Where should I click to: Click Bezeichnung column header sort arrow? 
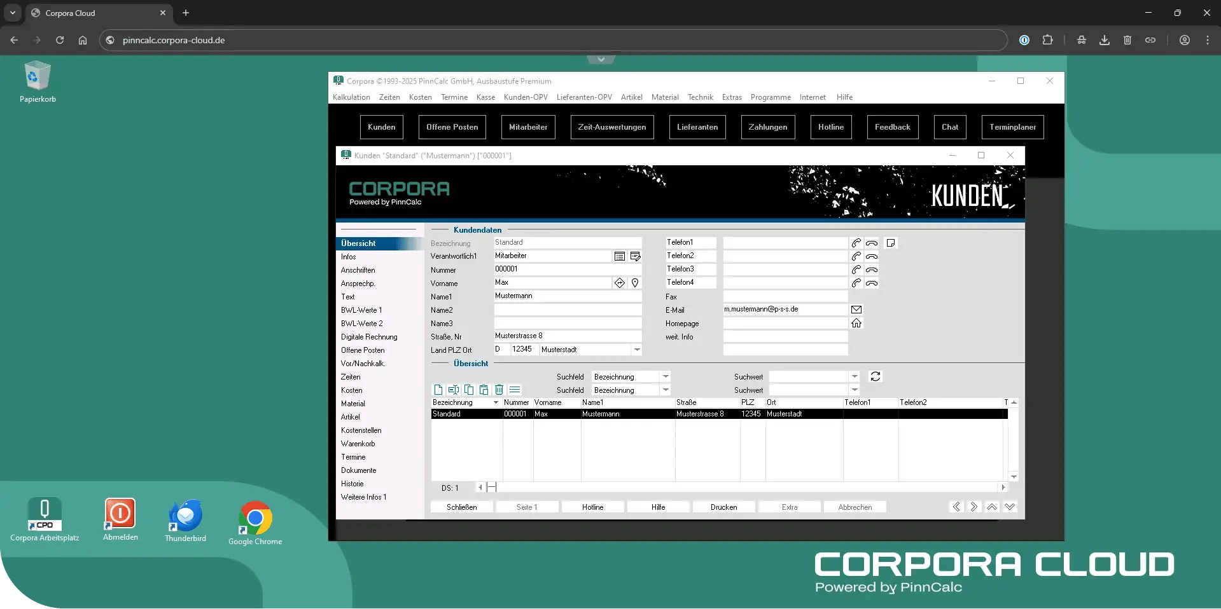pos(496,403)
